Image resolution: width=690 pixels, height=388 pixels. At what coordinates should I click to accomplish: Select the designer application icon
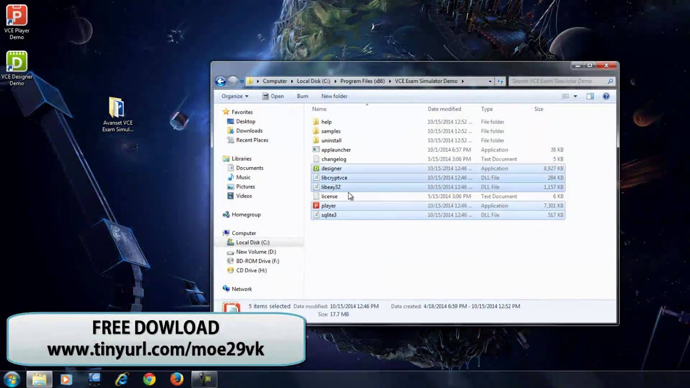pos(316,169)
